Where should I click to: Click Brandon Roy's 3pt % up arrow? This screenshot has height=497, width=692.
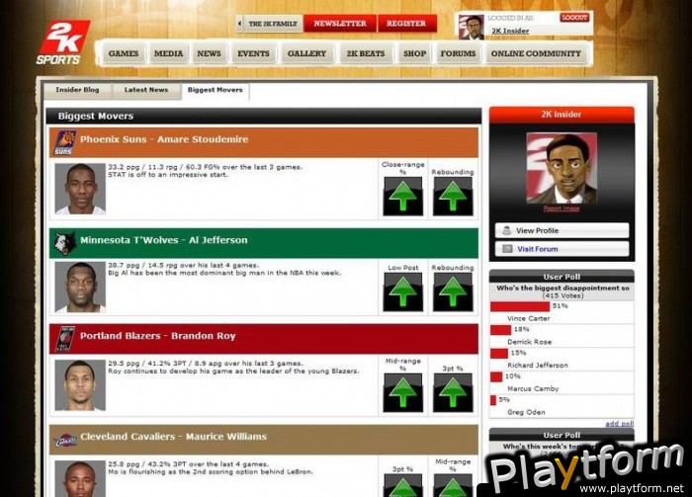453,392
